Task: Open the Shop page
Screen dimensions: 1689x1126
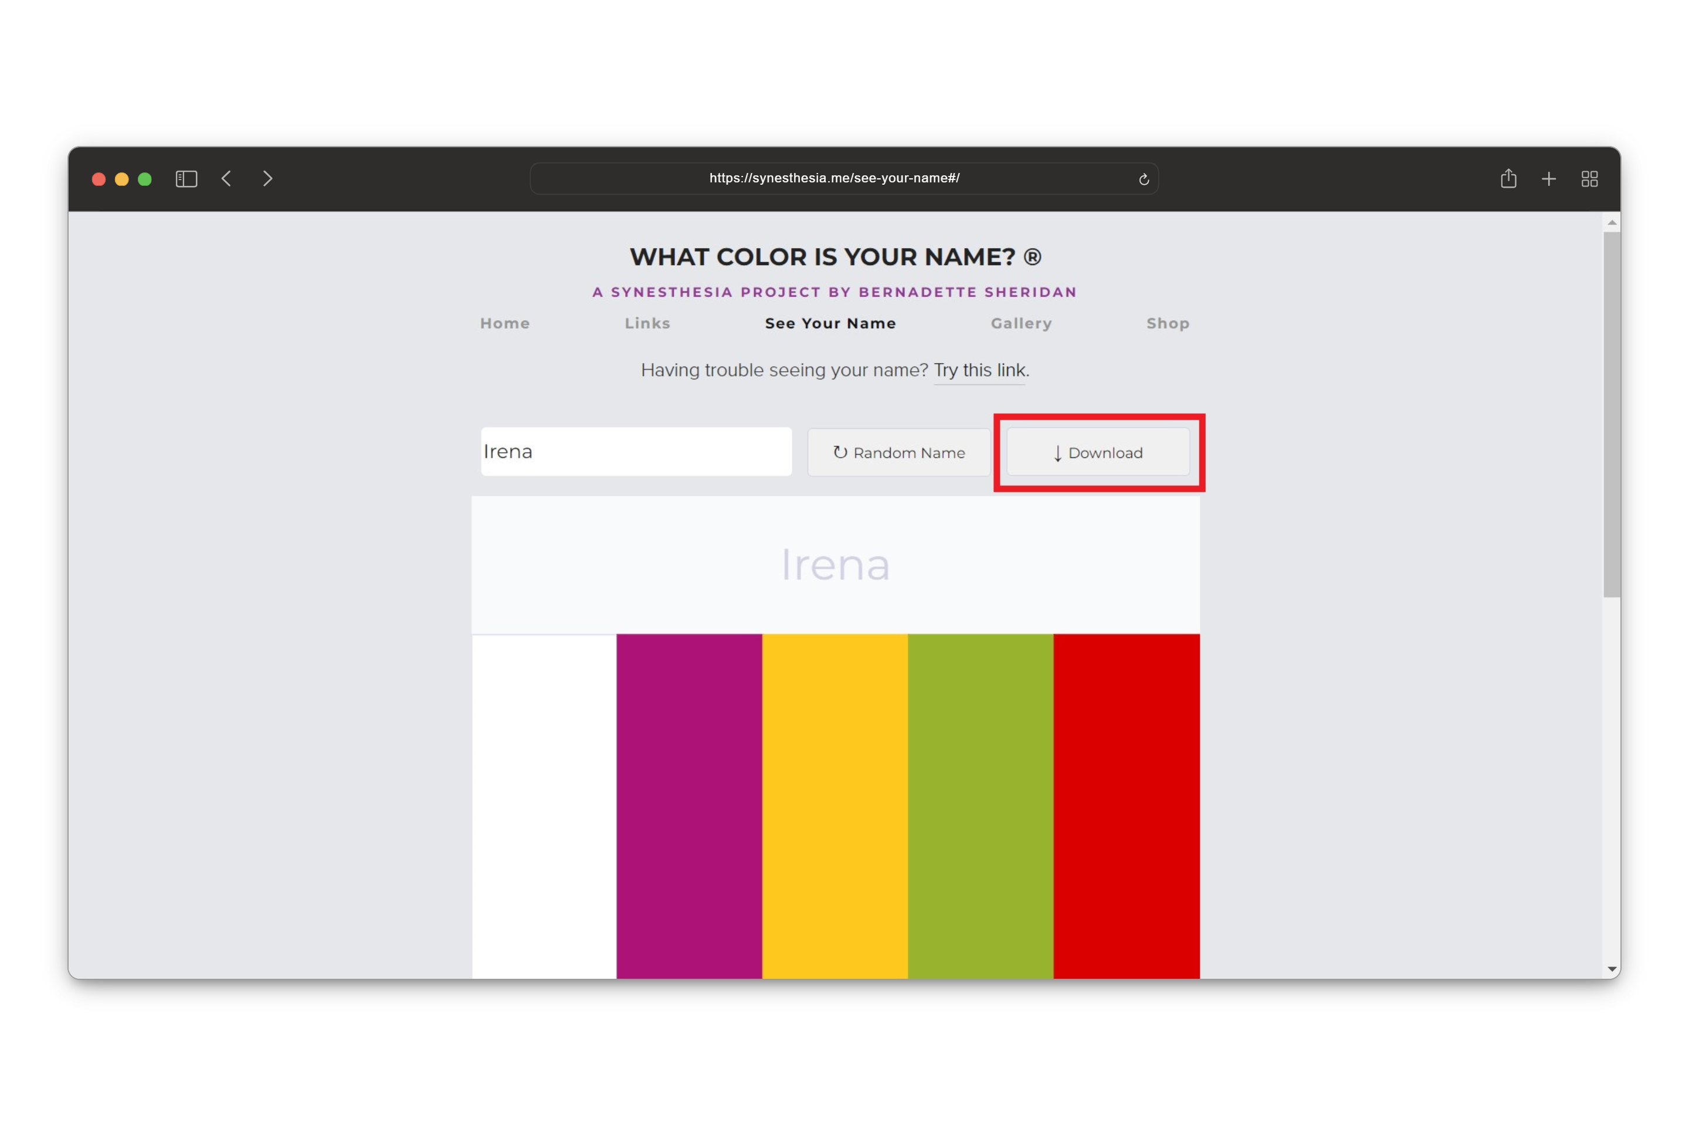Action: tap(1168, 323)
